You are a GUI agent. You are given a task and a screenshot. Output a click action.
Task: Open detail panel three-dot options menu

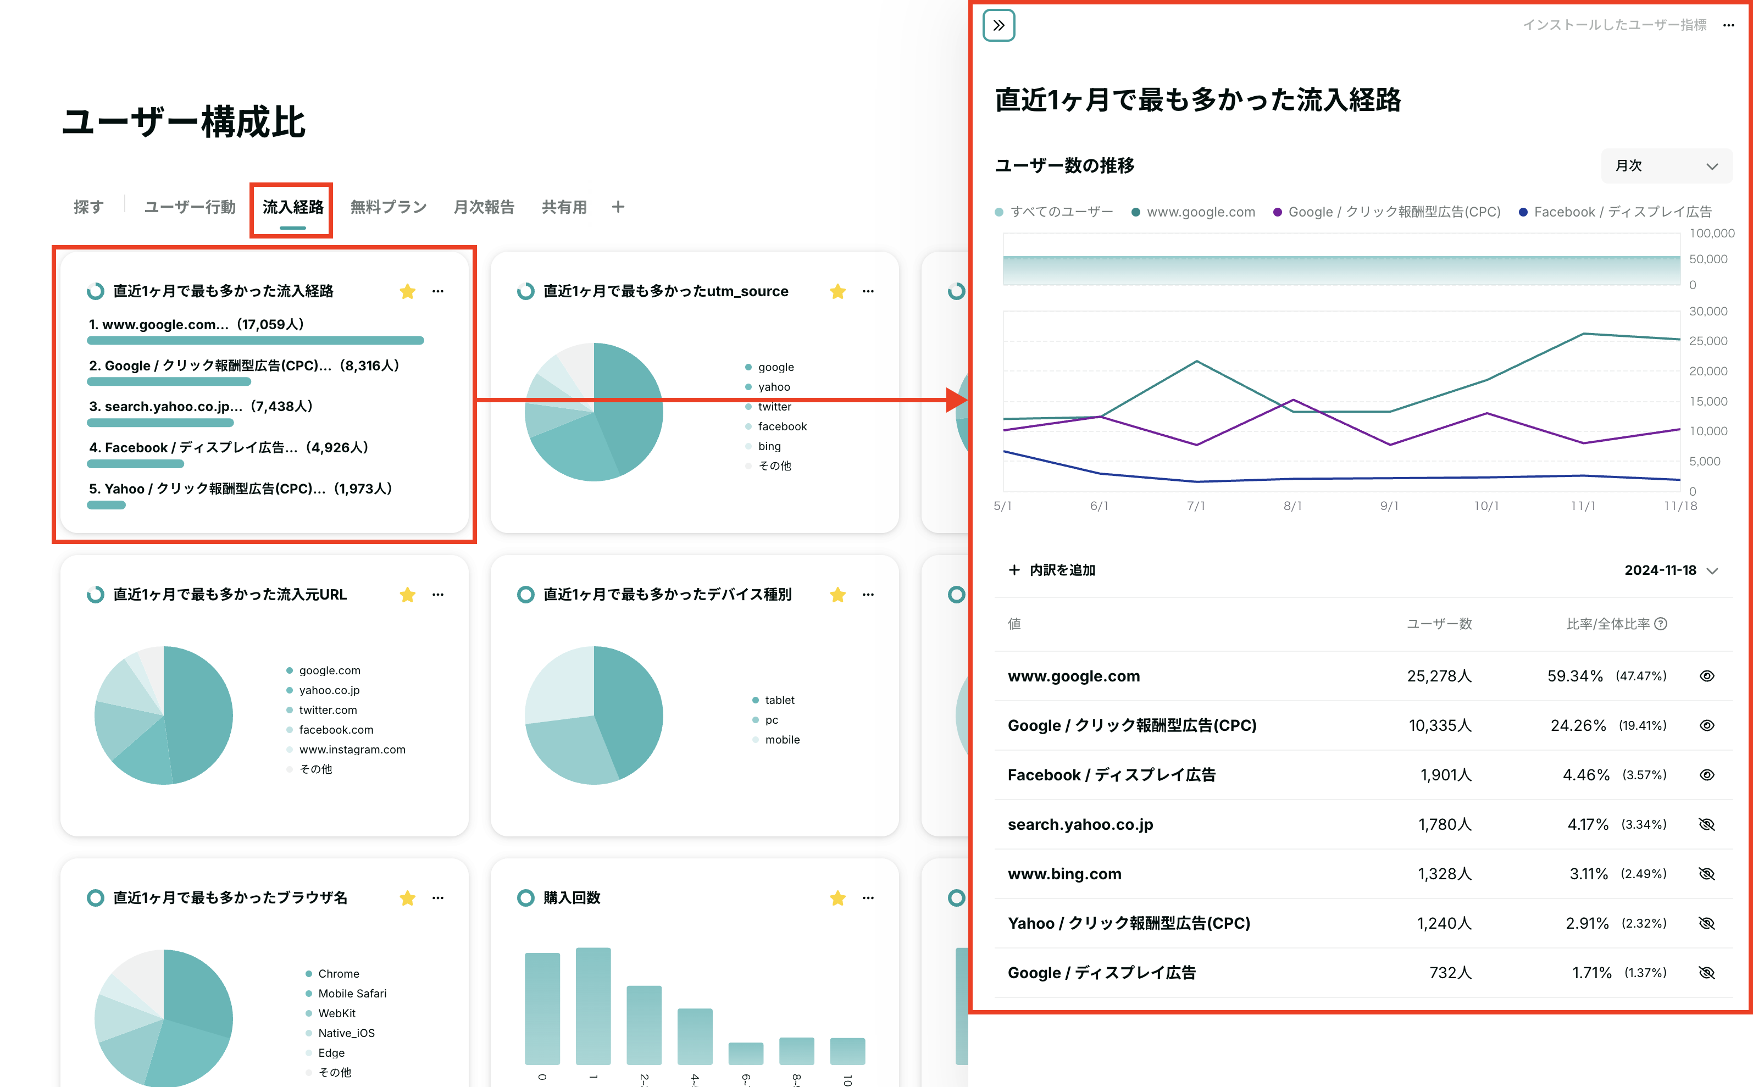tap(1729, 25)
